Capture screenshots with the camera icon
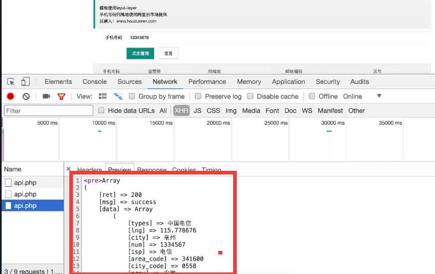 pyautogui.click(x=46, y=96)
